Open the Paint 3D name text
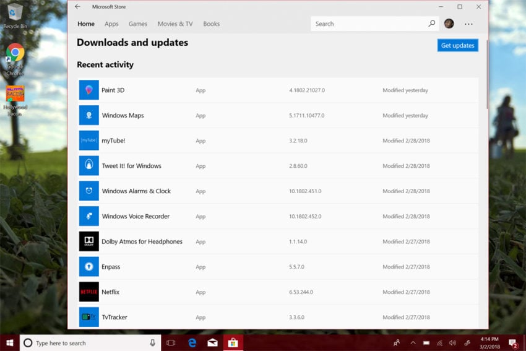This screenshot has width=526, height=351. tap(113, 90)
